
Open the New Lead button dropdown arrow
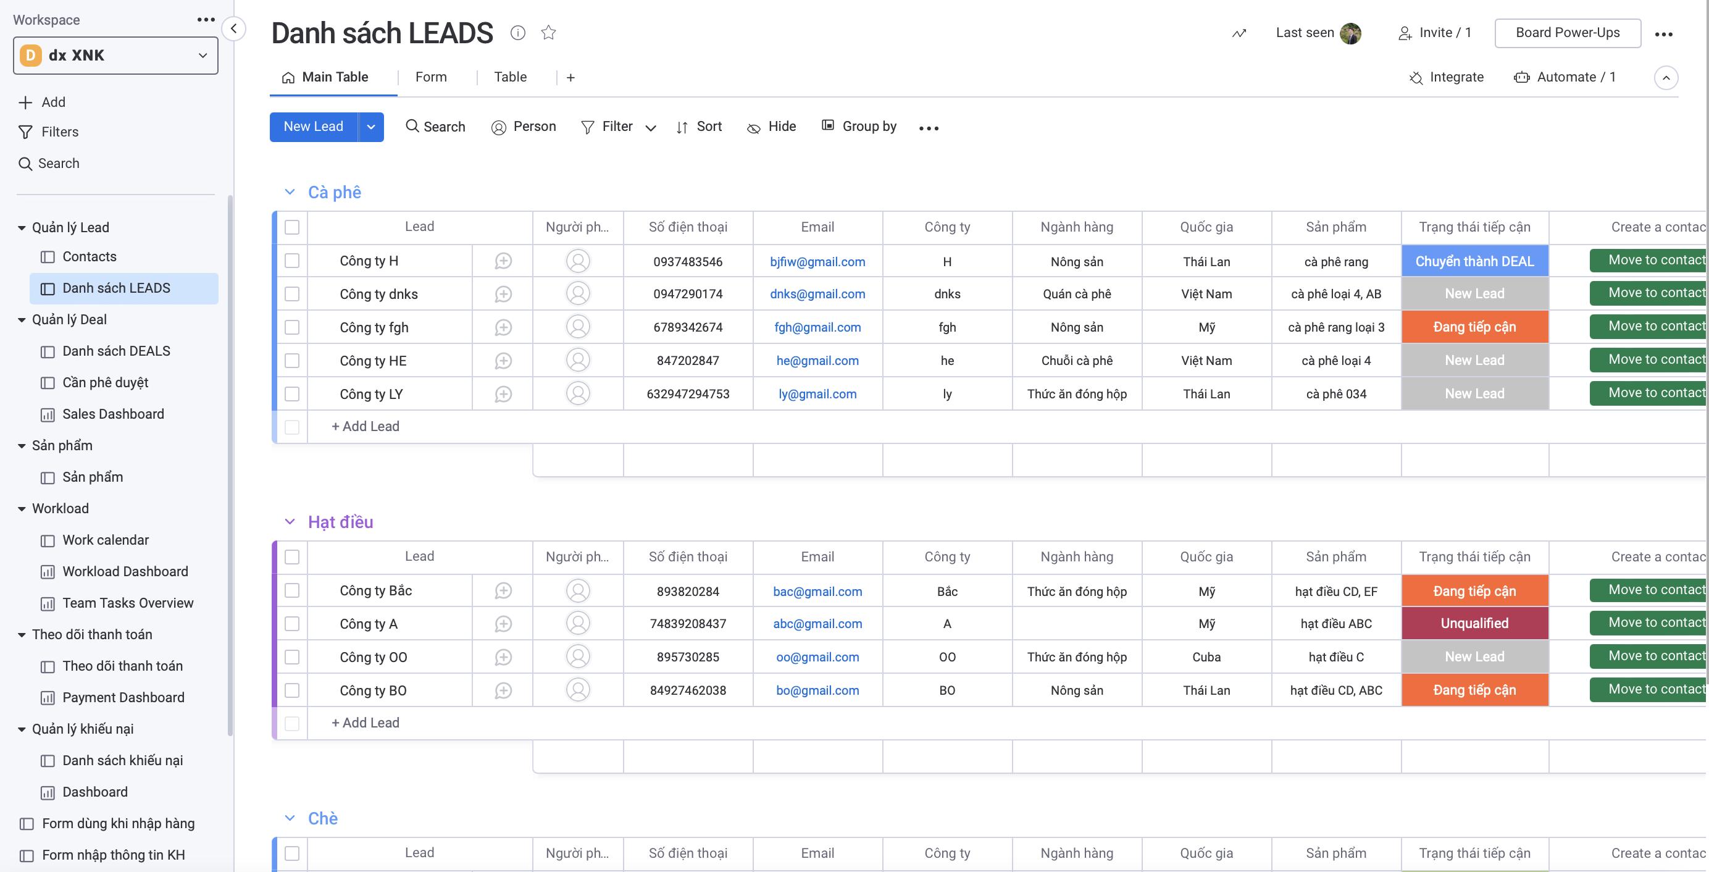click(x=371, y=127)
